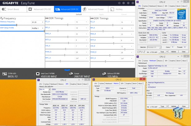Open tRP_A value dropdown
The height and width of the screenshot is (126, 191).
[81, 28]
